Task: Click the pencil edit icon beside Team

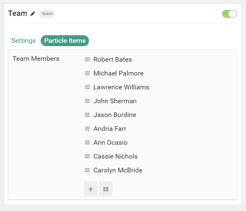Action: pyautogui.click(x=33, y=14)
